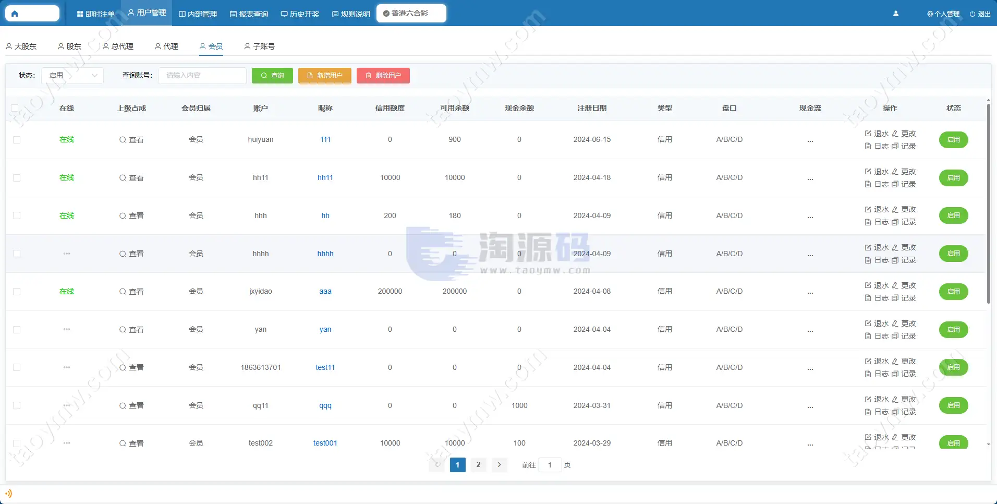Screen dimensions: 997x504
Task: Switch to 股东 tab
Action: tap(70, 46)
